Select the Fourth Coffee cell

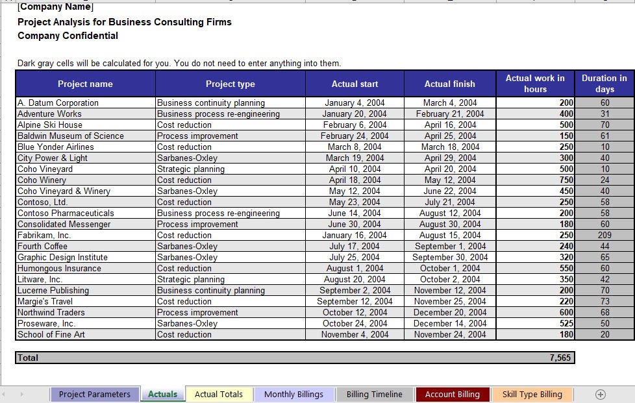(x=86, y=246)
